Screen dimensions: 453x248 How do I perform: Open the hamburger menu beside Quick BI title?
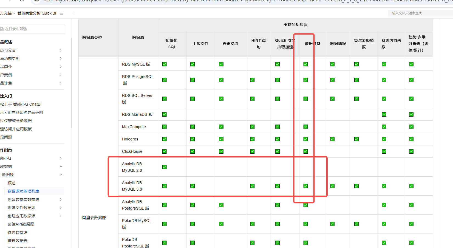(62, 13)
